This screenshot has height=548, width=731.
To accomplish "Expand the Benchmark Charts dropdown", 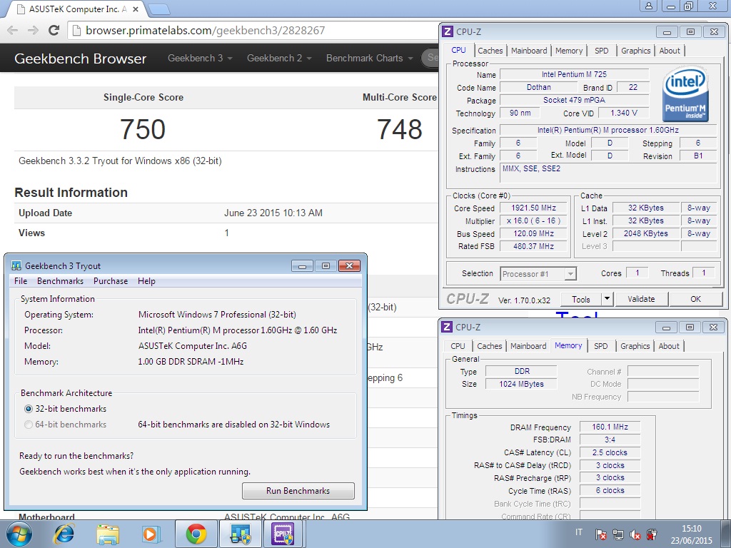I will click(369, 59).
